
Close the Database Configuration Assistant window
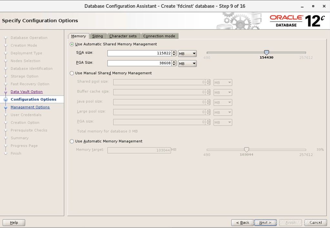[x=324, y=6]
